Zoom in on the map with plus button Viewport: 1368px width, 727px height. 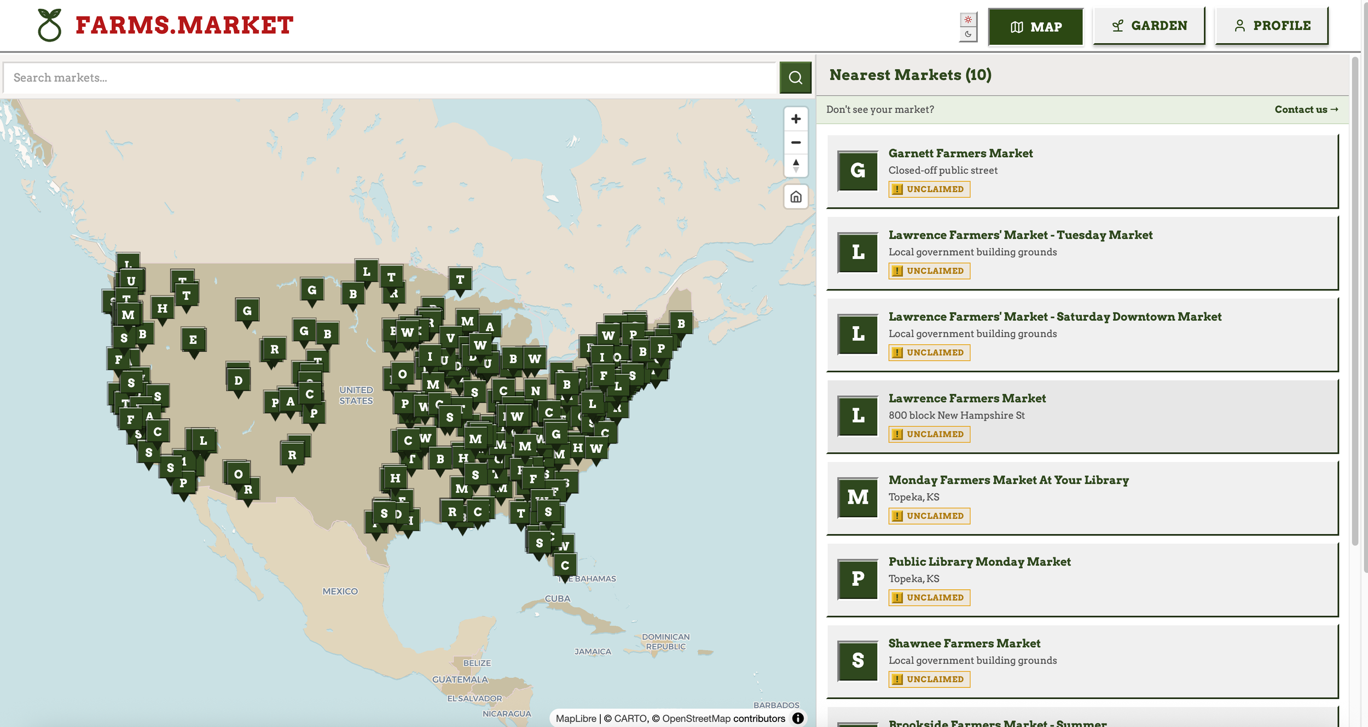tap(796, 119)
